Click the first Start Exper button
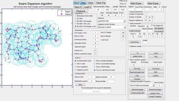This screenshot has width=179, height=101. pos(137,3)
